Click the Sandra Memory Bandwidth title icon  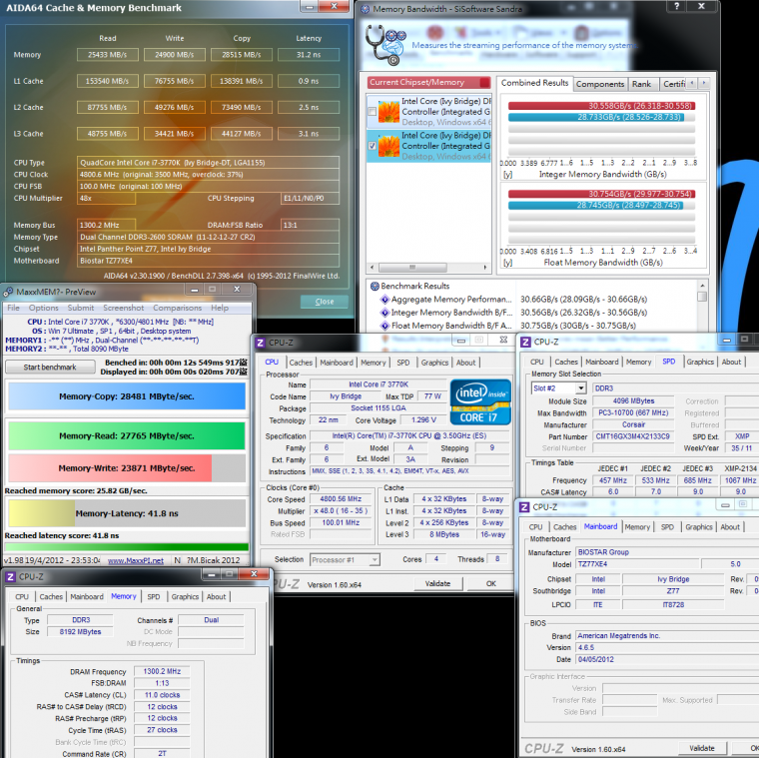tap(365, 9)
